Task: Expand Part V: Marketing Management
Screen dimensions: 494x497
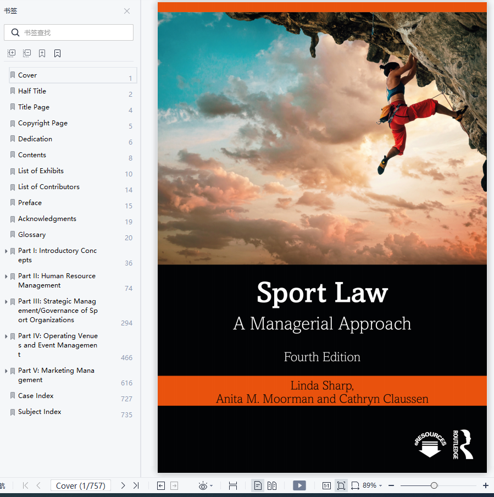Action: [6, 371]
